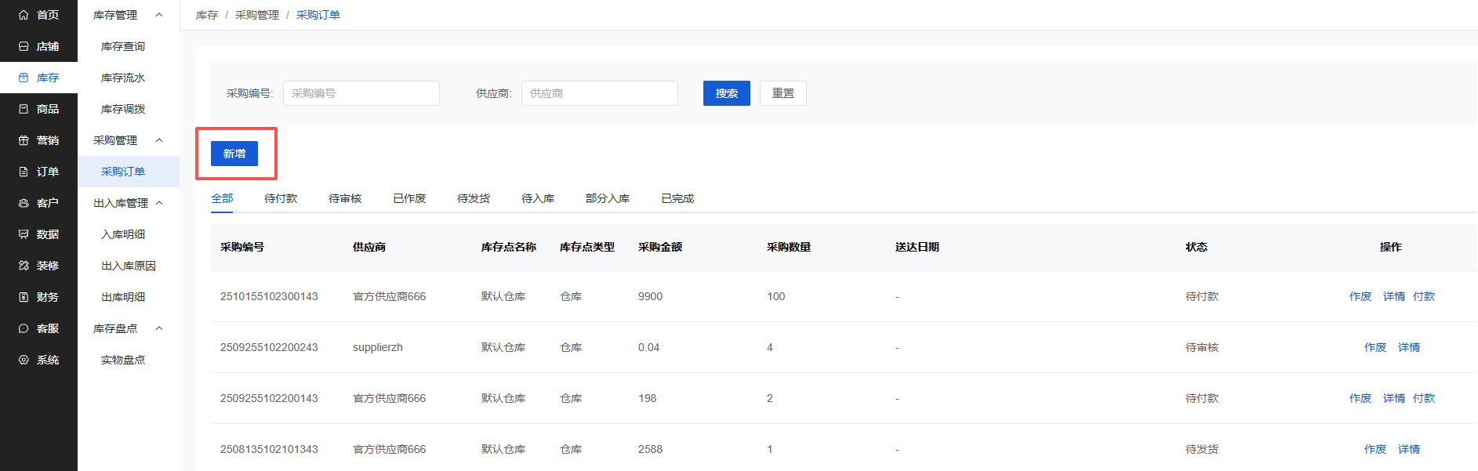This screenshot has height=471, width=1478.
Task: Open the 商品 products icon
Action: [24, 109]
